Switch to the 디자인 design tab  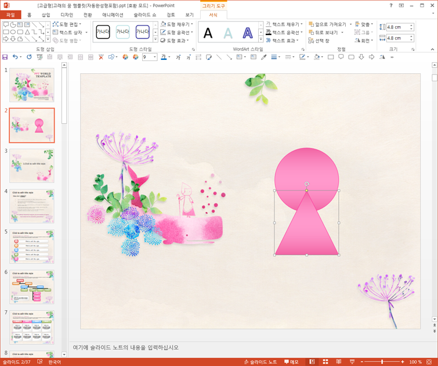coord(67,15)
